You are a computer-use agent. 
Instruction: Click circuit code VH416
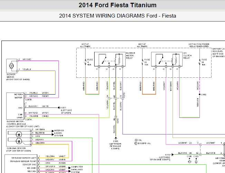[x=62, y=160]
